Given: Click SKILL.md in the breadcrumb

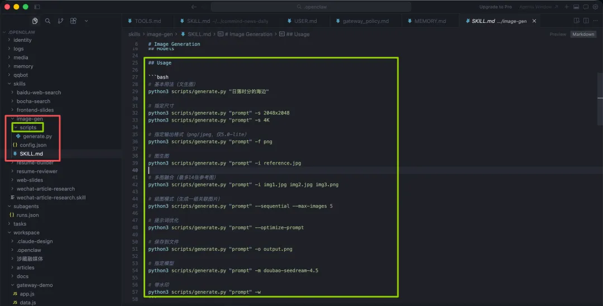Looking at the screenshot, I should pos(199,34).
